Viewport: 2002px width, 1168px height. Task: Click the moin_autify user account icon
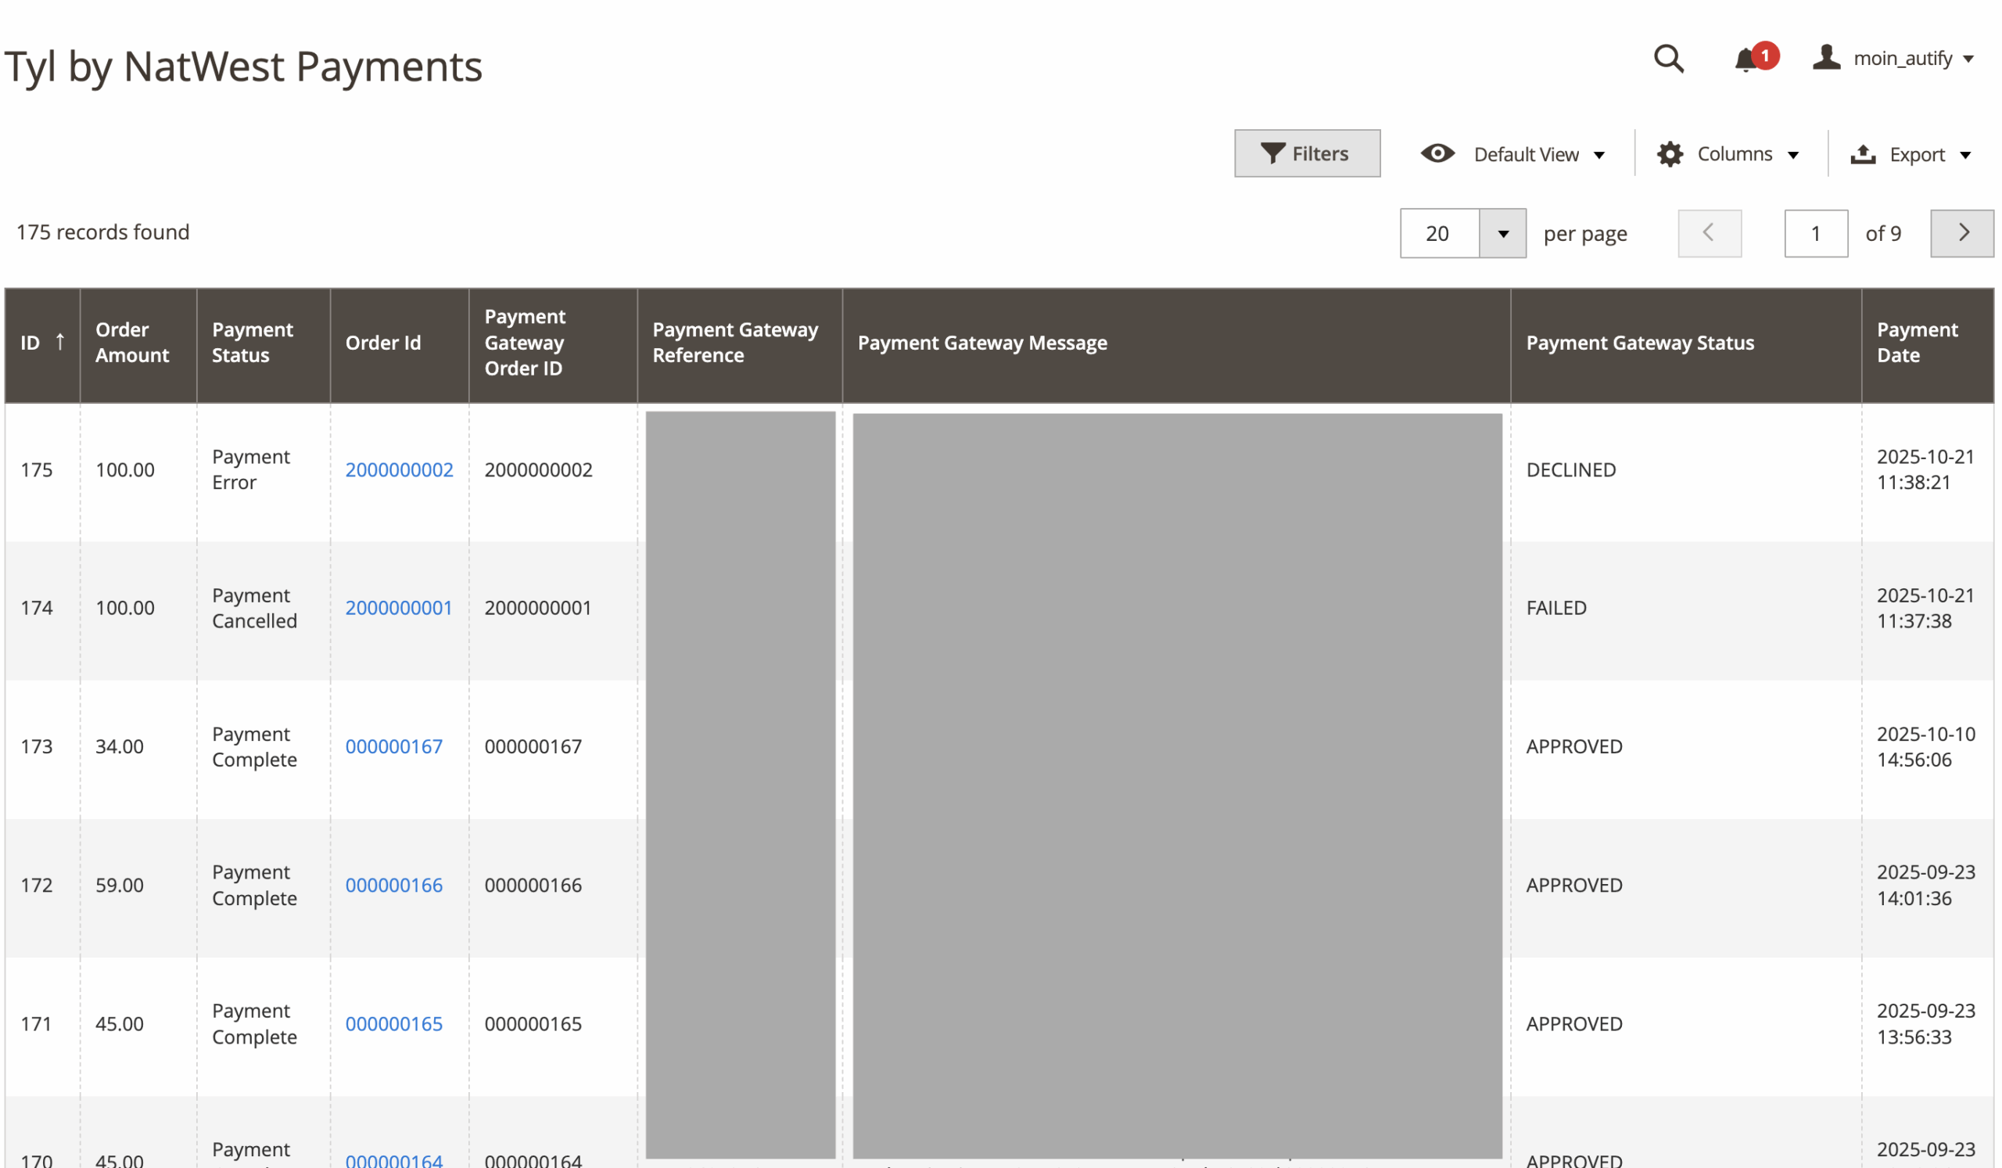[x=1826, y=58]
